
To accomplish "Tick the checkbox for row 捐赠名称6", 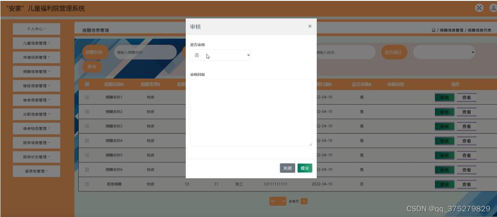I will (87, 170).
